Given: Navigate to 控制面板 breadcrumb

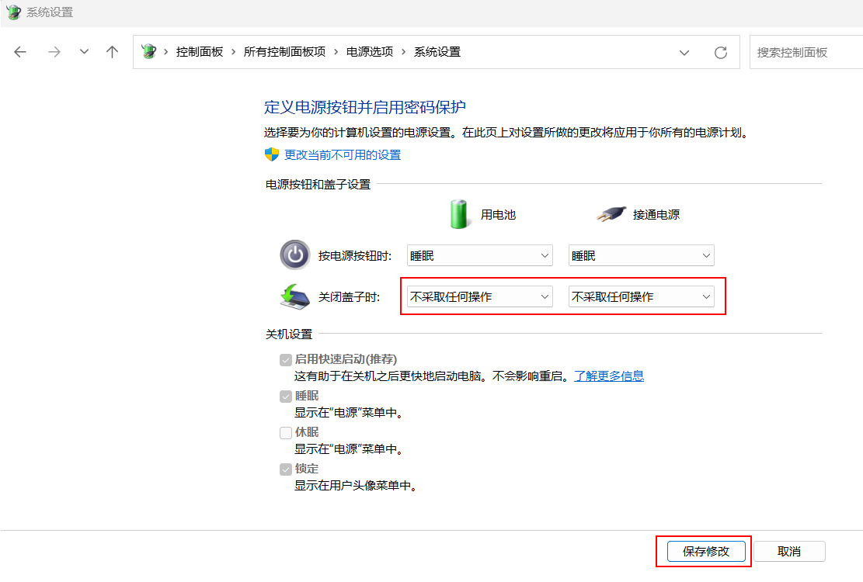Looking at the screenshot, I should click(200, 52).
